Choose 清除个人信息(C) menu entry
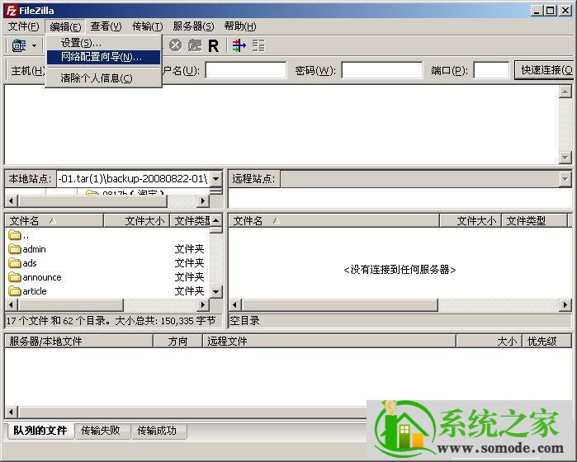577x462 pixels. tap(103, 78)
